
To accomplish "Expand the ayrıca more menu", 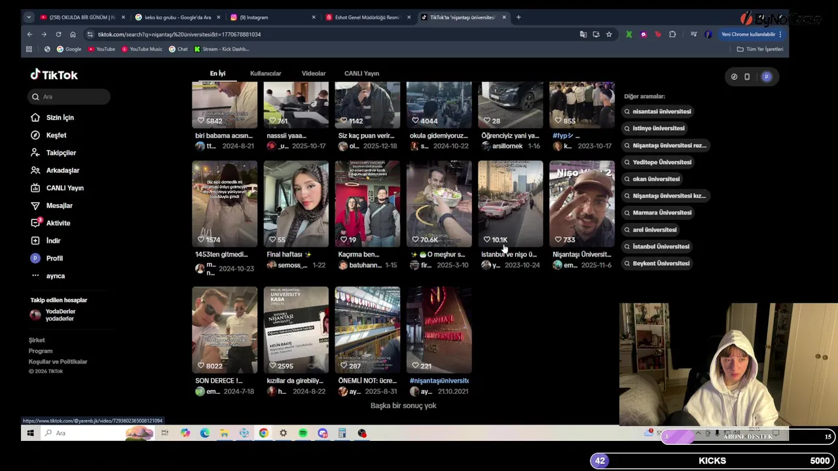I will click(x=48, y=276).
